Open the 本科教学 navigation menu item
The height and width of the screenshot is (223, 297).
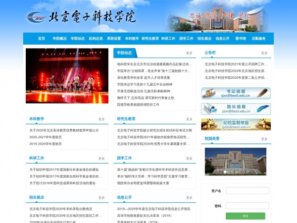(132, 39)
